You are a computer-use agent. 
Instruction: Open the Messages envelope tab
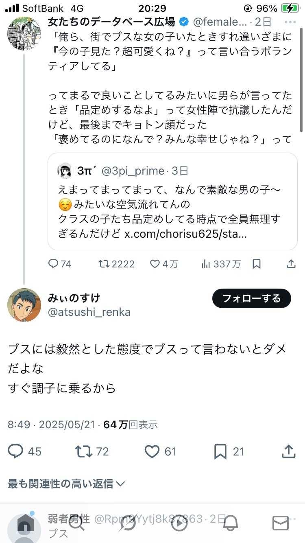pos(281,523)
